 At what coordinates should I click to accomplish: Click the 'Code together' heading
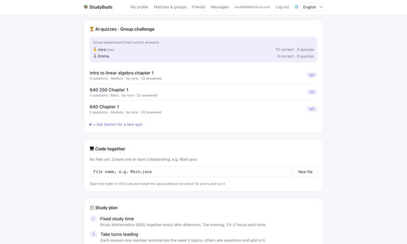(x=110, y=149)
